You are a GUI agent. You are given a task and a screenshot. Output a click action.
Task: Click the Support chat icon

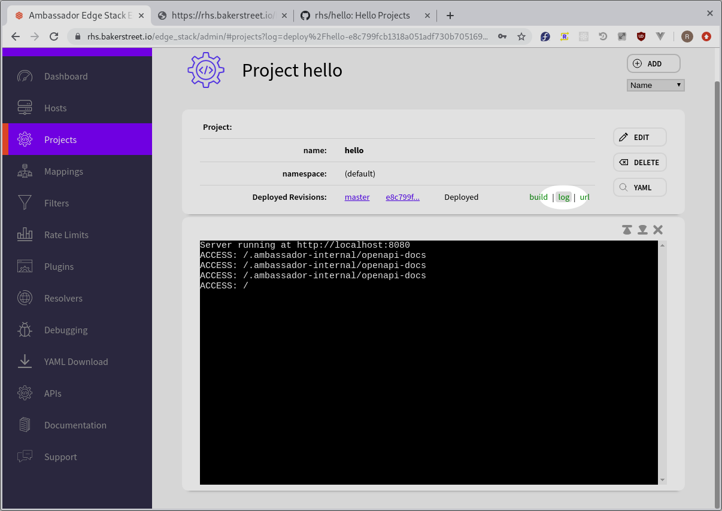coord(25,457)
